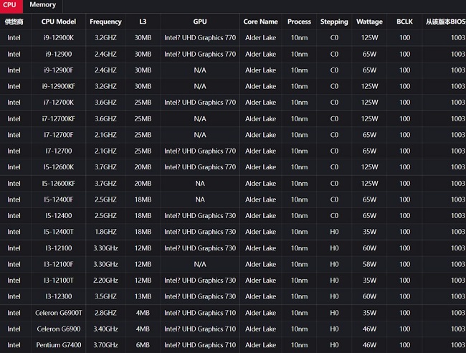Select the i9-12900K model cell
This screenshot has height=353, width=466.
59,38
